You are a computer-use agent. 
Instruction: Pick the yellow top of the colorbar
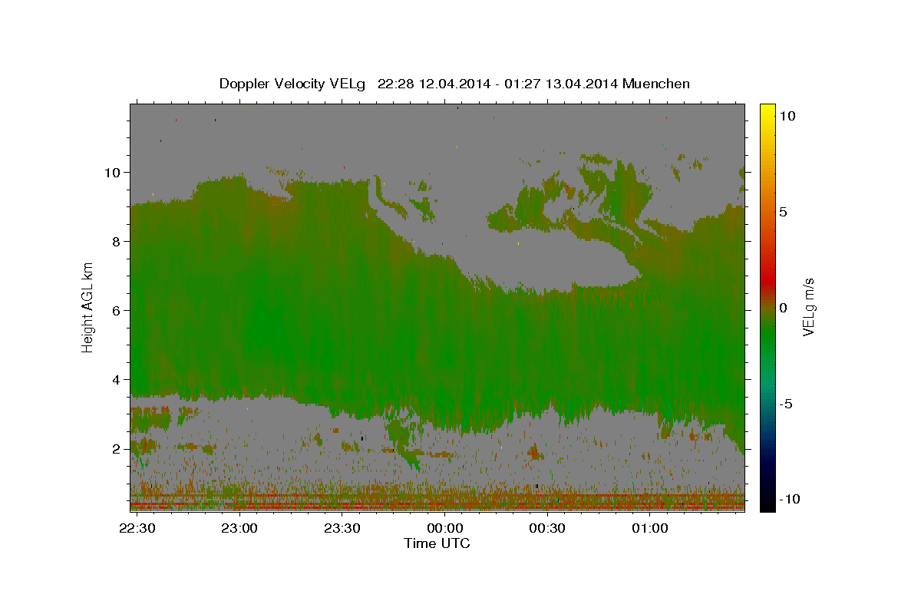(x=767, y=109)
